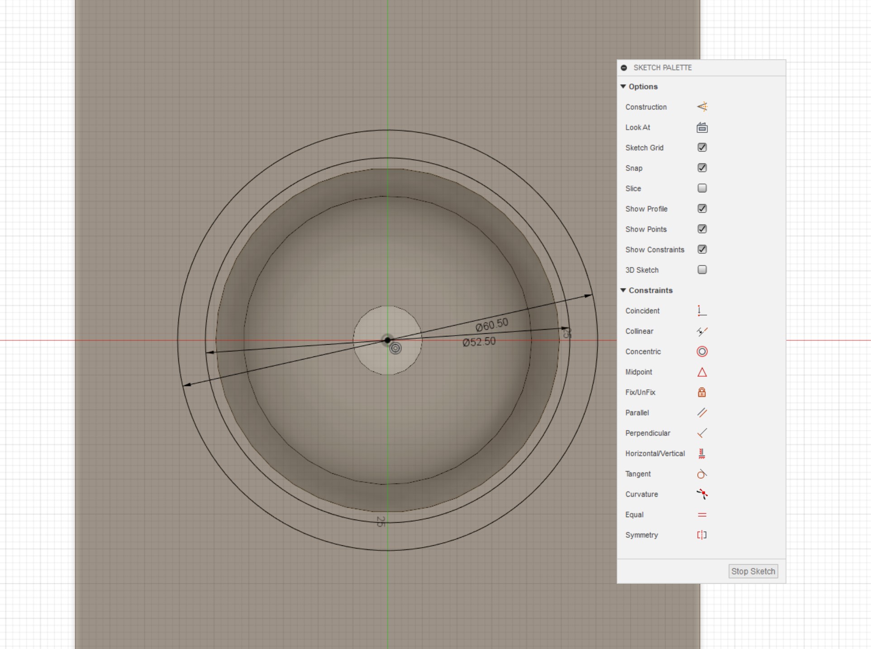Select the Tangent constraint icon
The height and width of the screenshot is (649, 871).
[702, 474]
